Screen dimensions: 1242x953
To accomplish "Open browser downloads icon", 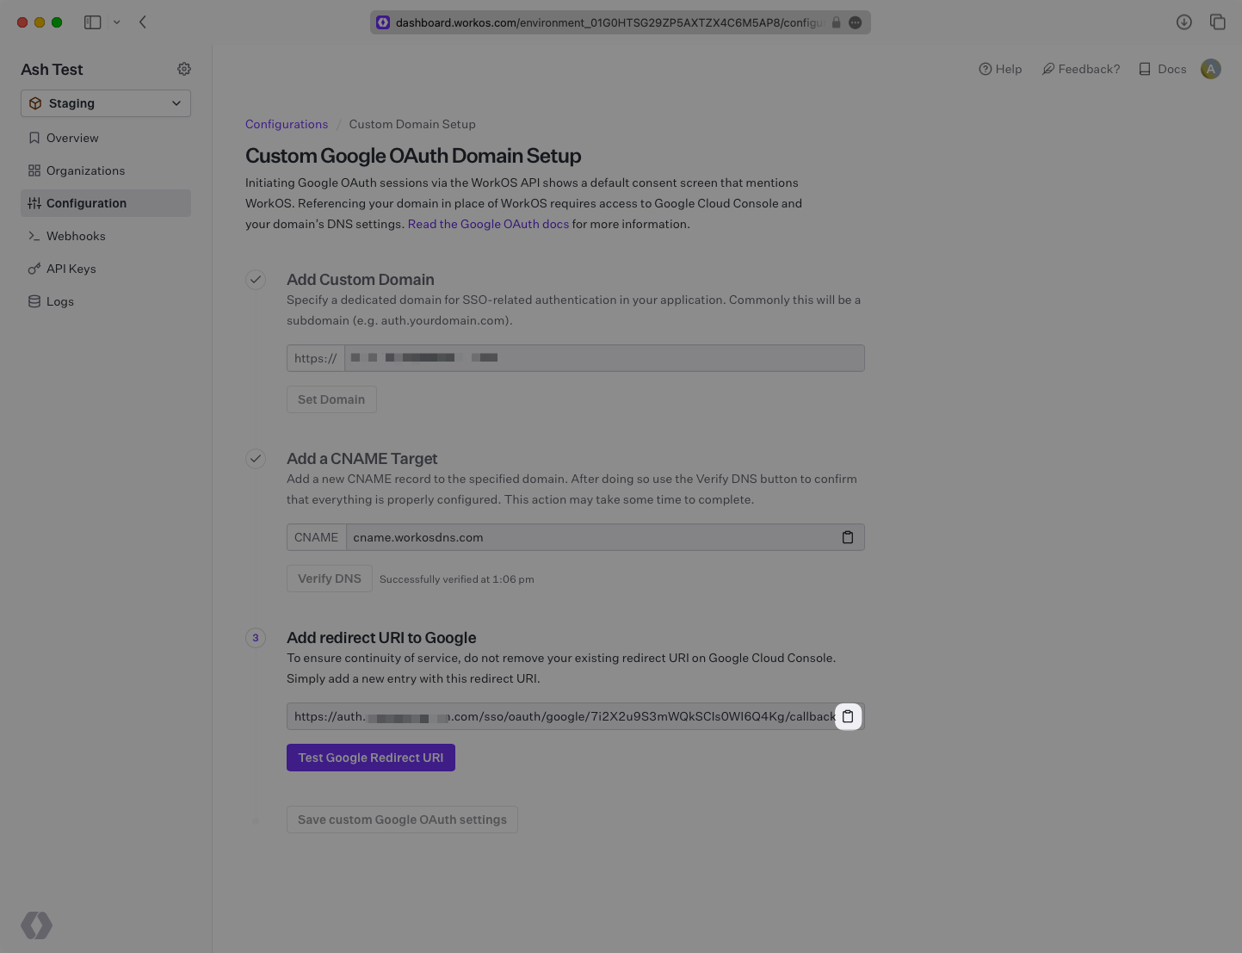I will (x=1184, y=22).
